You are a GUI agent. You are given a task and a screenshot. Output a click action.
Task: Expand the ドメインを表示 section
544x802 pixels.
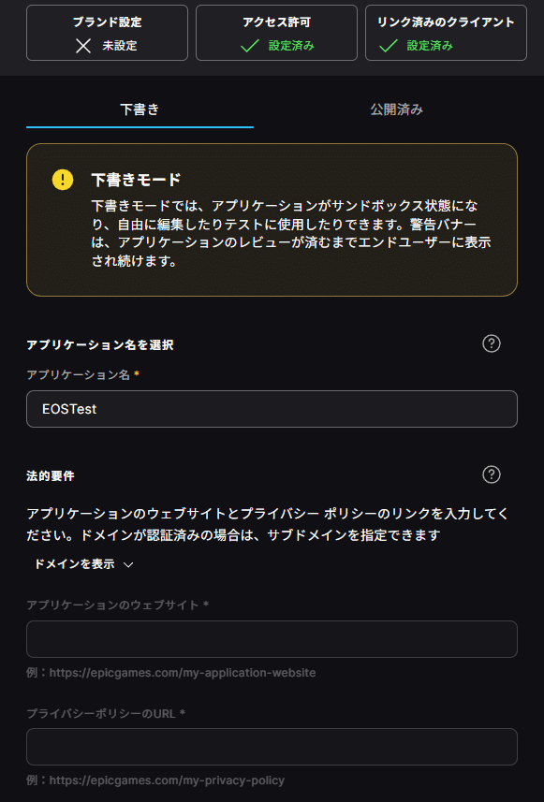point(75,564)
